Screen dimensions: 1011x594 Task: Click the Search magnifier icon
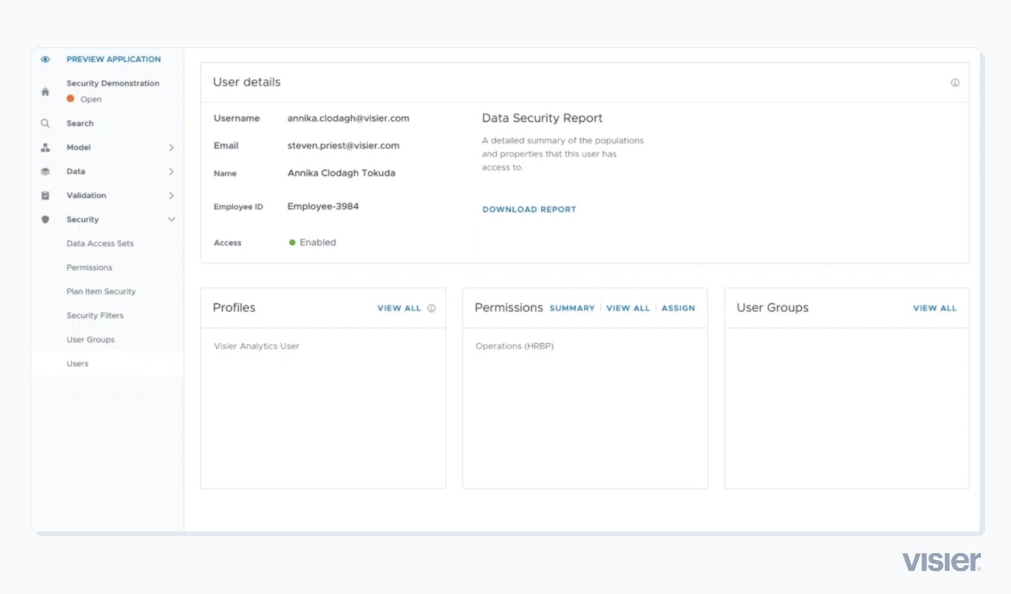click(x=45, y=123)
